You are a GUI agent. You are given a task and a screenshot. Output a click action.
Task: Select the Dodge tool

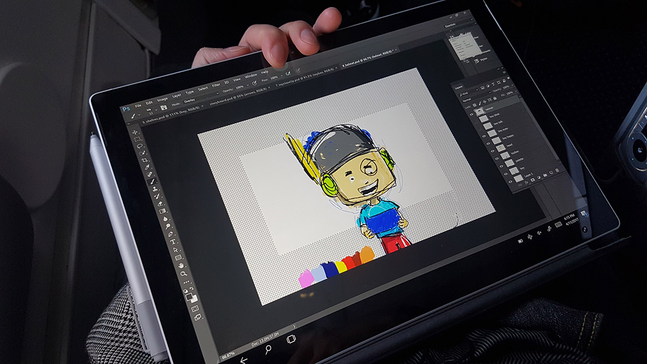coord(168,225)
